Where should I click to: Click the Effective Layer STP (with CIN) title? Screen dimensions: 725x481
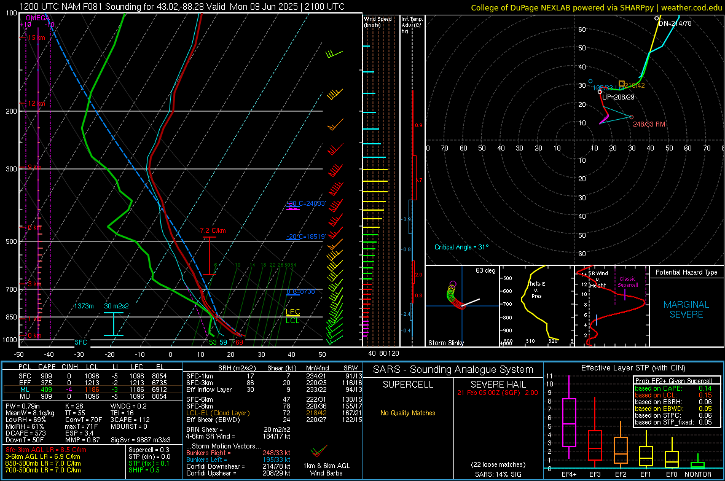tap(633, 368)
